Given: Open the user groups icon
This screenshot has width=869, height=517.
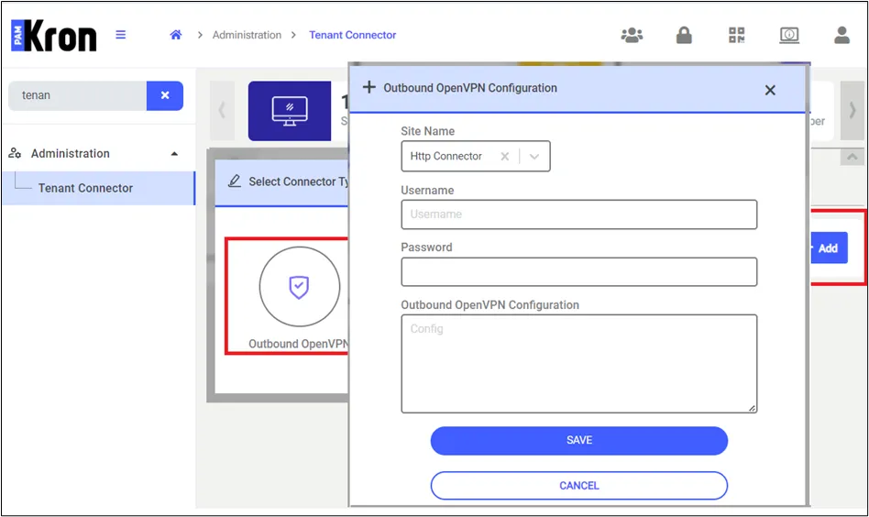Looking at the screenshot, I should point(632,36).
